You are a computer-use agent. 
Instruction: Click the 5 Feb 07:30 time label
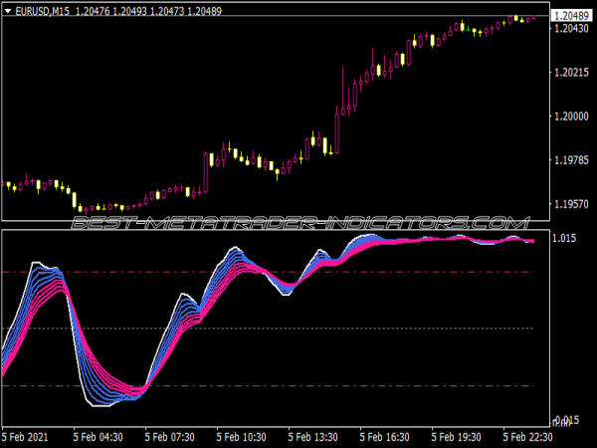click(169, 437)
